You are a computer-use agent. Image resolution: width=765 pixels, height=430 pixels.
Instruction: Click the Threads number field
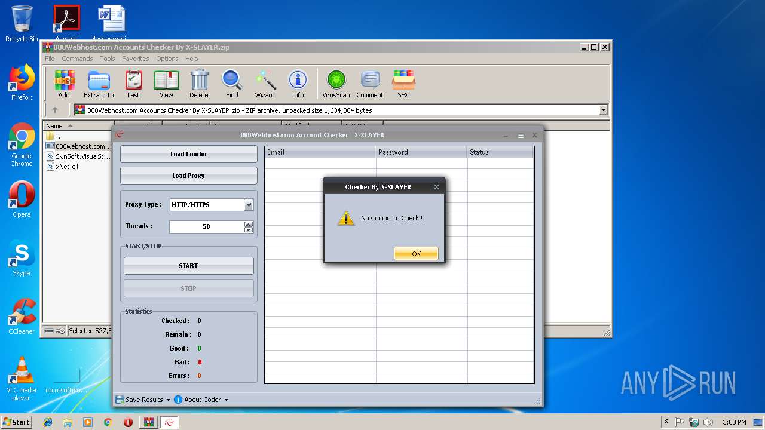(x=207, y=226)
